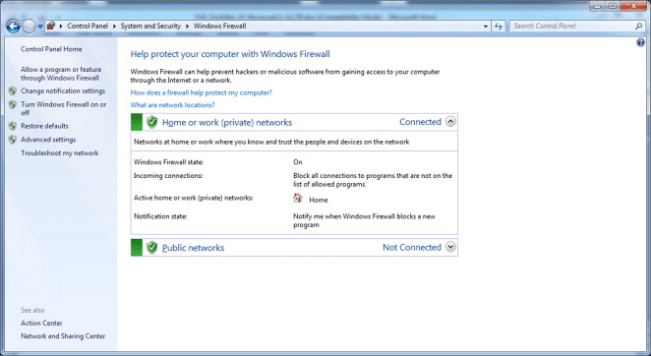Refresh the Windows Firewall page

coord(498,27)
